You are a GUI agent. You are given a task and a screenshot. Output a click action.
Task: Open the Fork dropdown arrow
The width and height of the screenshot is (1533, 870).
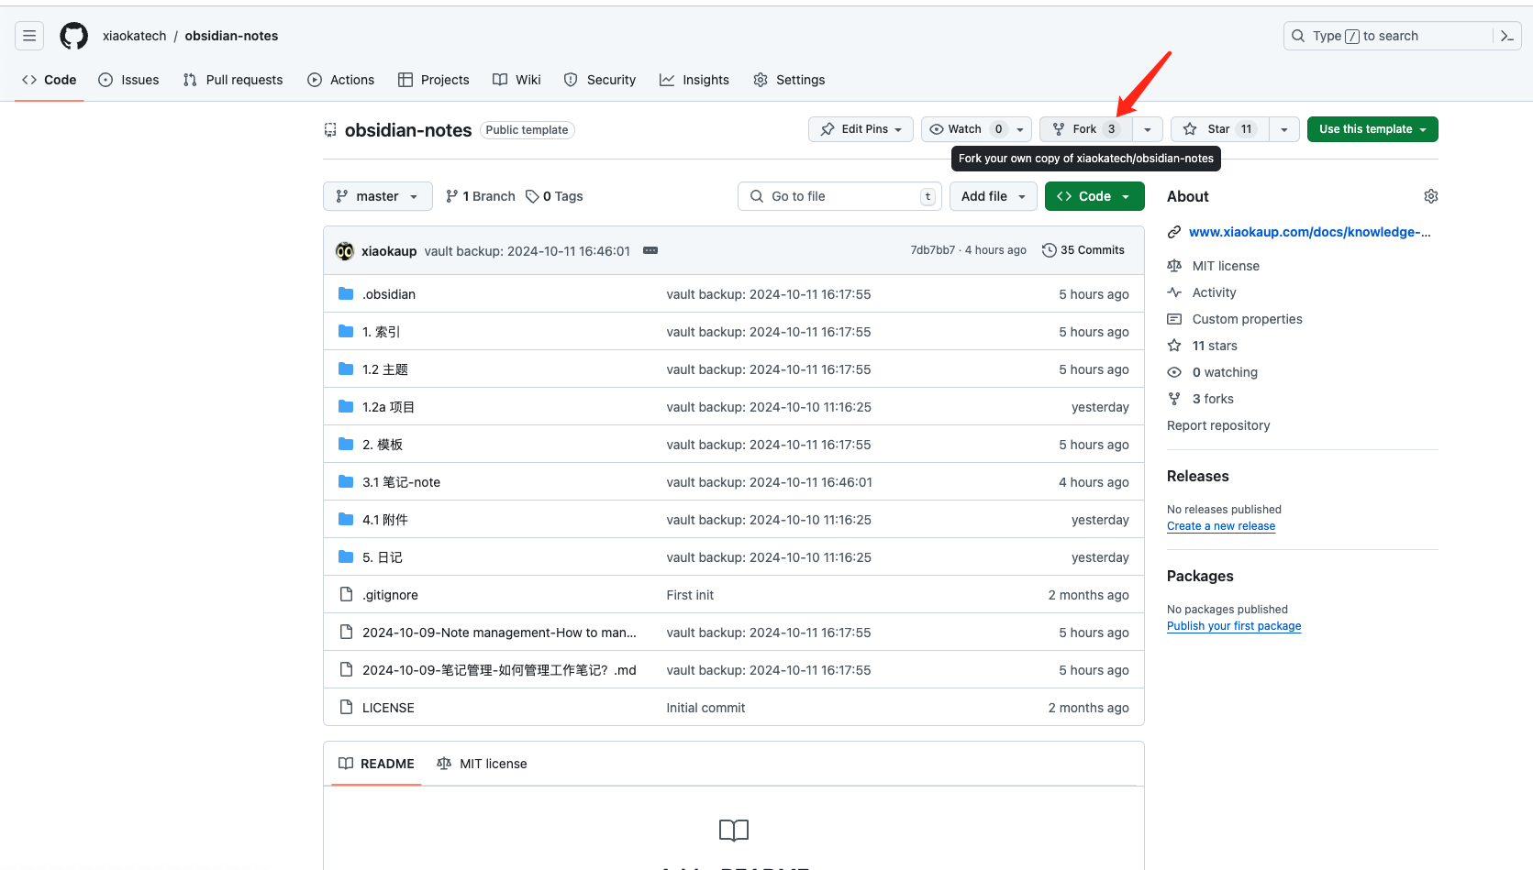click(x=1148, y=129)
